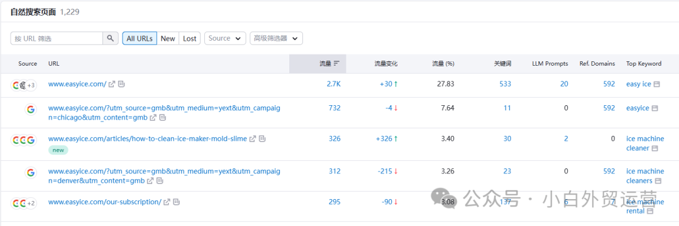Image resolution: width=679 pixels, height=226 pixels.
Task: Click Google source icon in chicago utm row
Action: point(30,110)
